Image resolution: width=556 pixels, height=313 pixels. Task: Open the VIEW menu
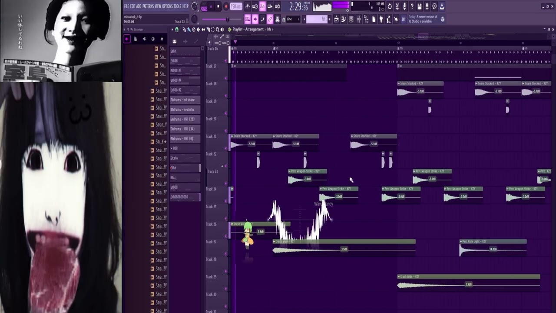point(158,6)
